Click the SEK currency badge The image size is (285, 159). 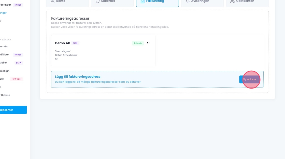(x=75, y=43)
